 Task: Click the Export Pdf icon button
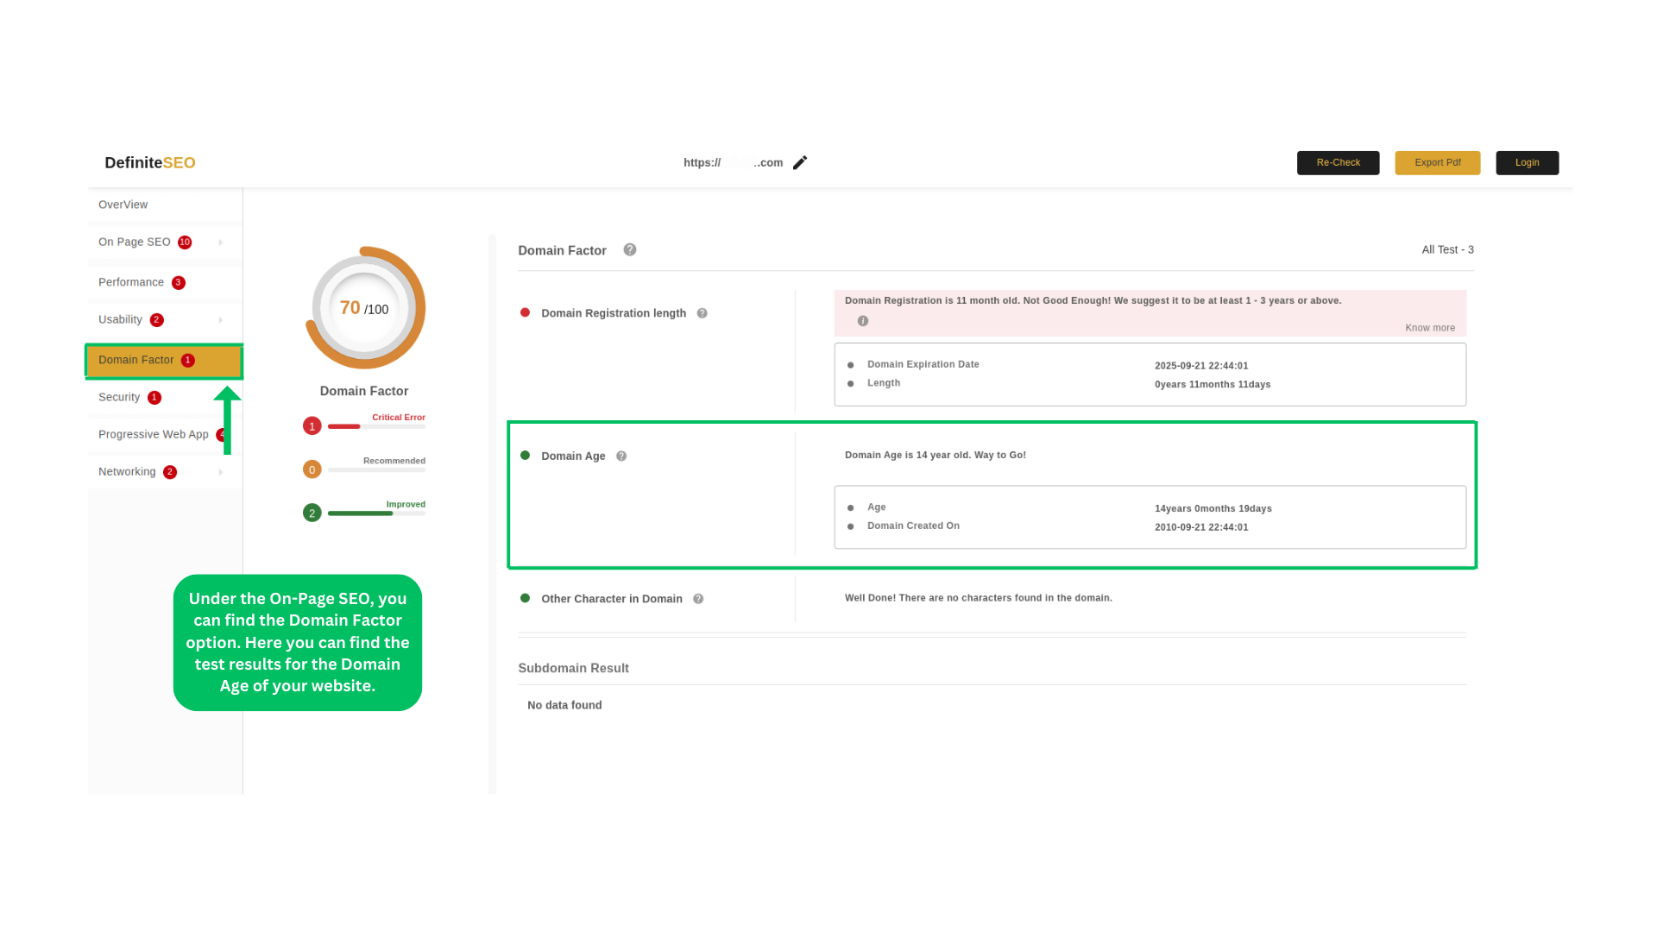pyautogui.click(x=1437, y=163)
